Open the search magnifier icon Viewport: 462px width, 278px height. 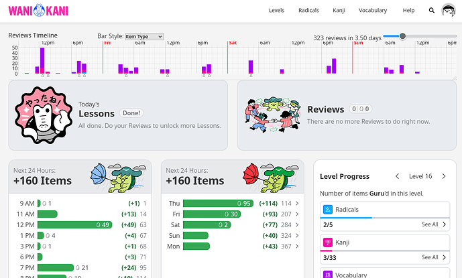431,10
